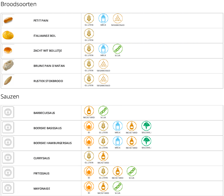Click the Rustiek Stokbrood product image

(8, 81)
